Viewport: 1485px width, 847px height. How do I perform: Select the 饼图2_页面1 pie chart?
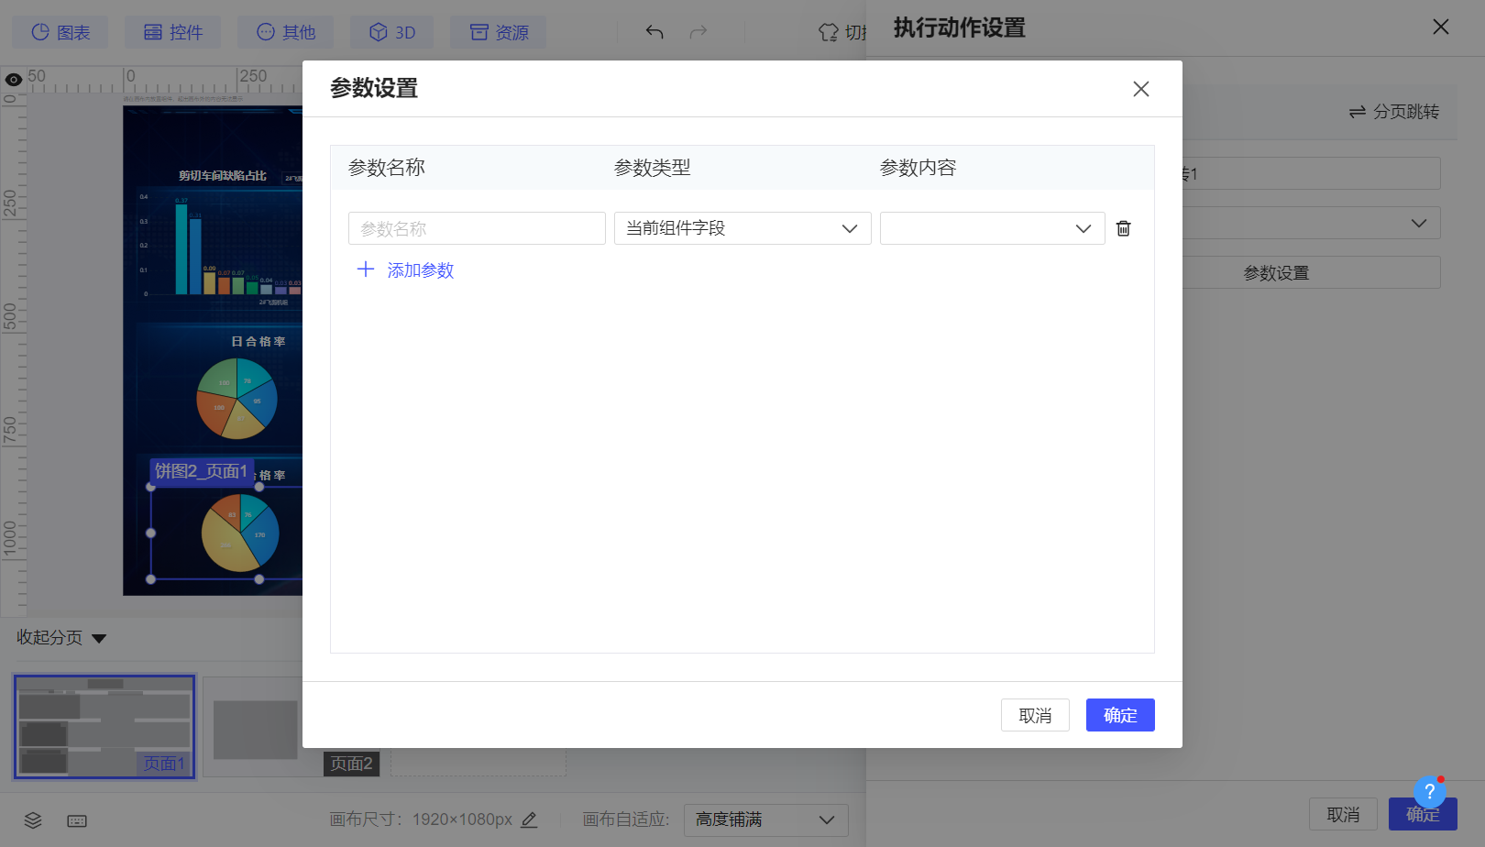coord(239,533)
